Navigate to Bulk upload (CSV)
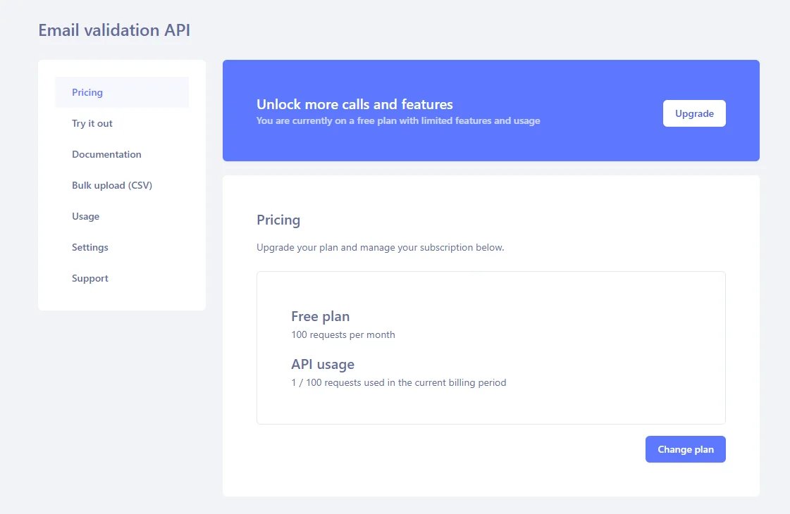The image size is (790, 514). click(x=112, y=185)
